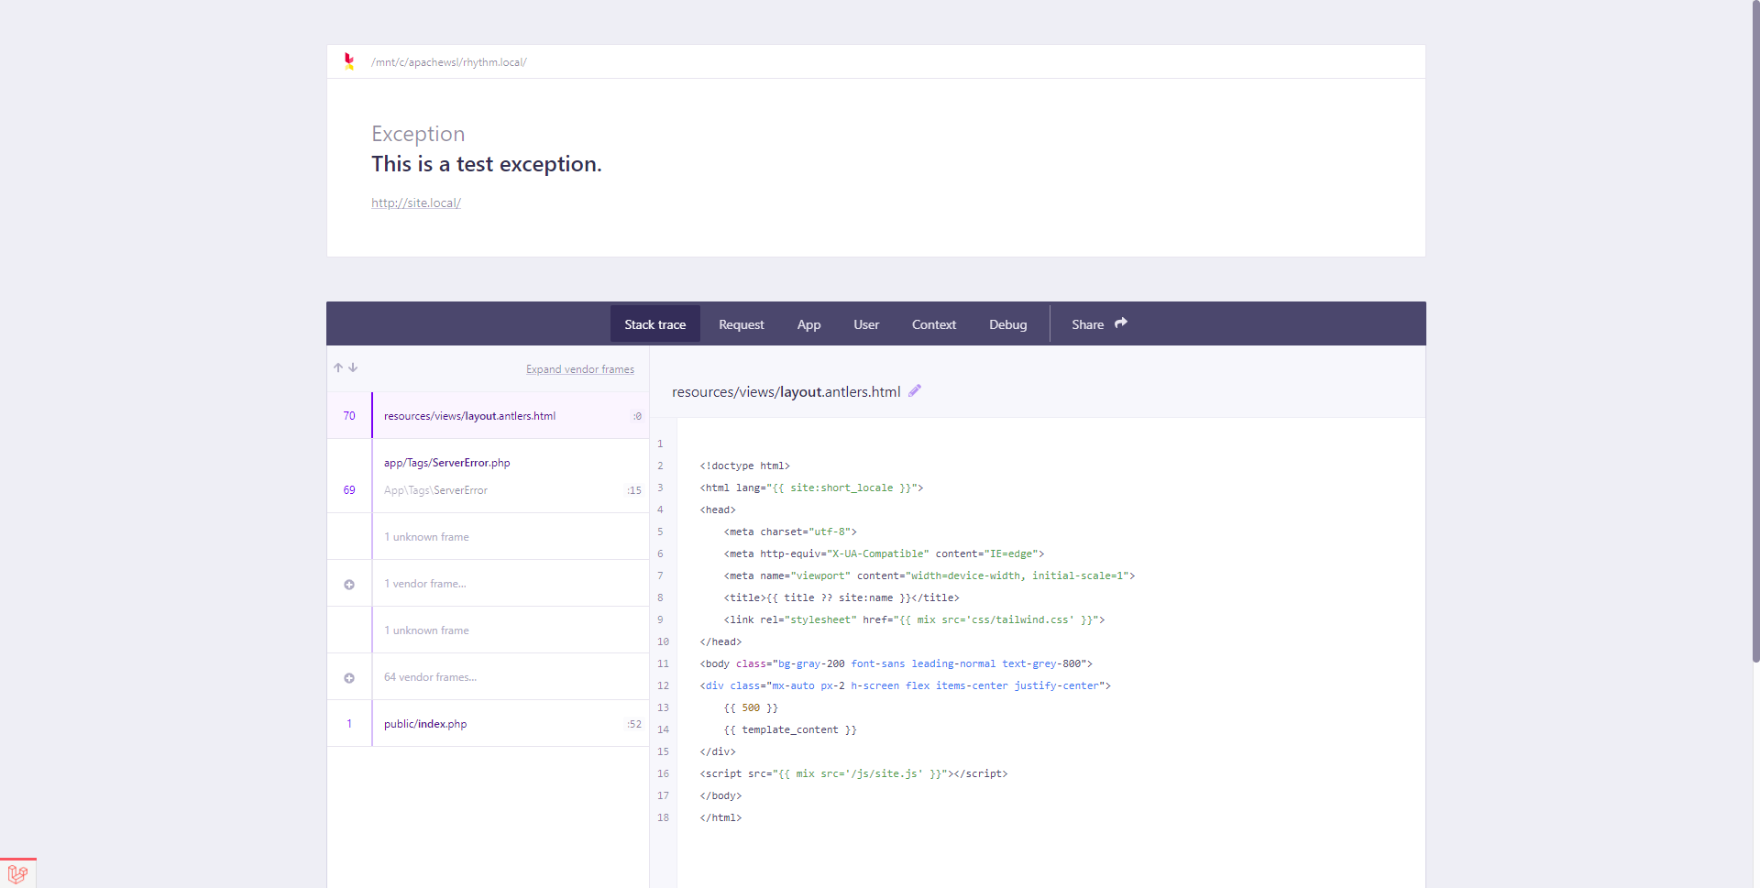Select the second '1 unknown frame' row below vendor frame

coord(488,630)
